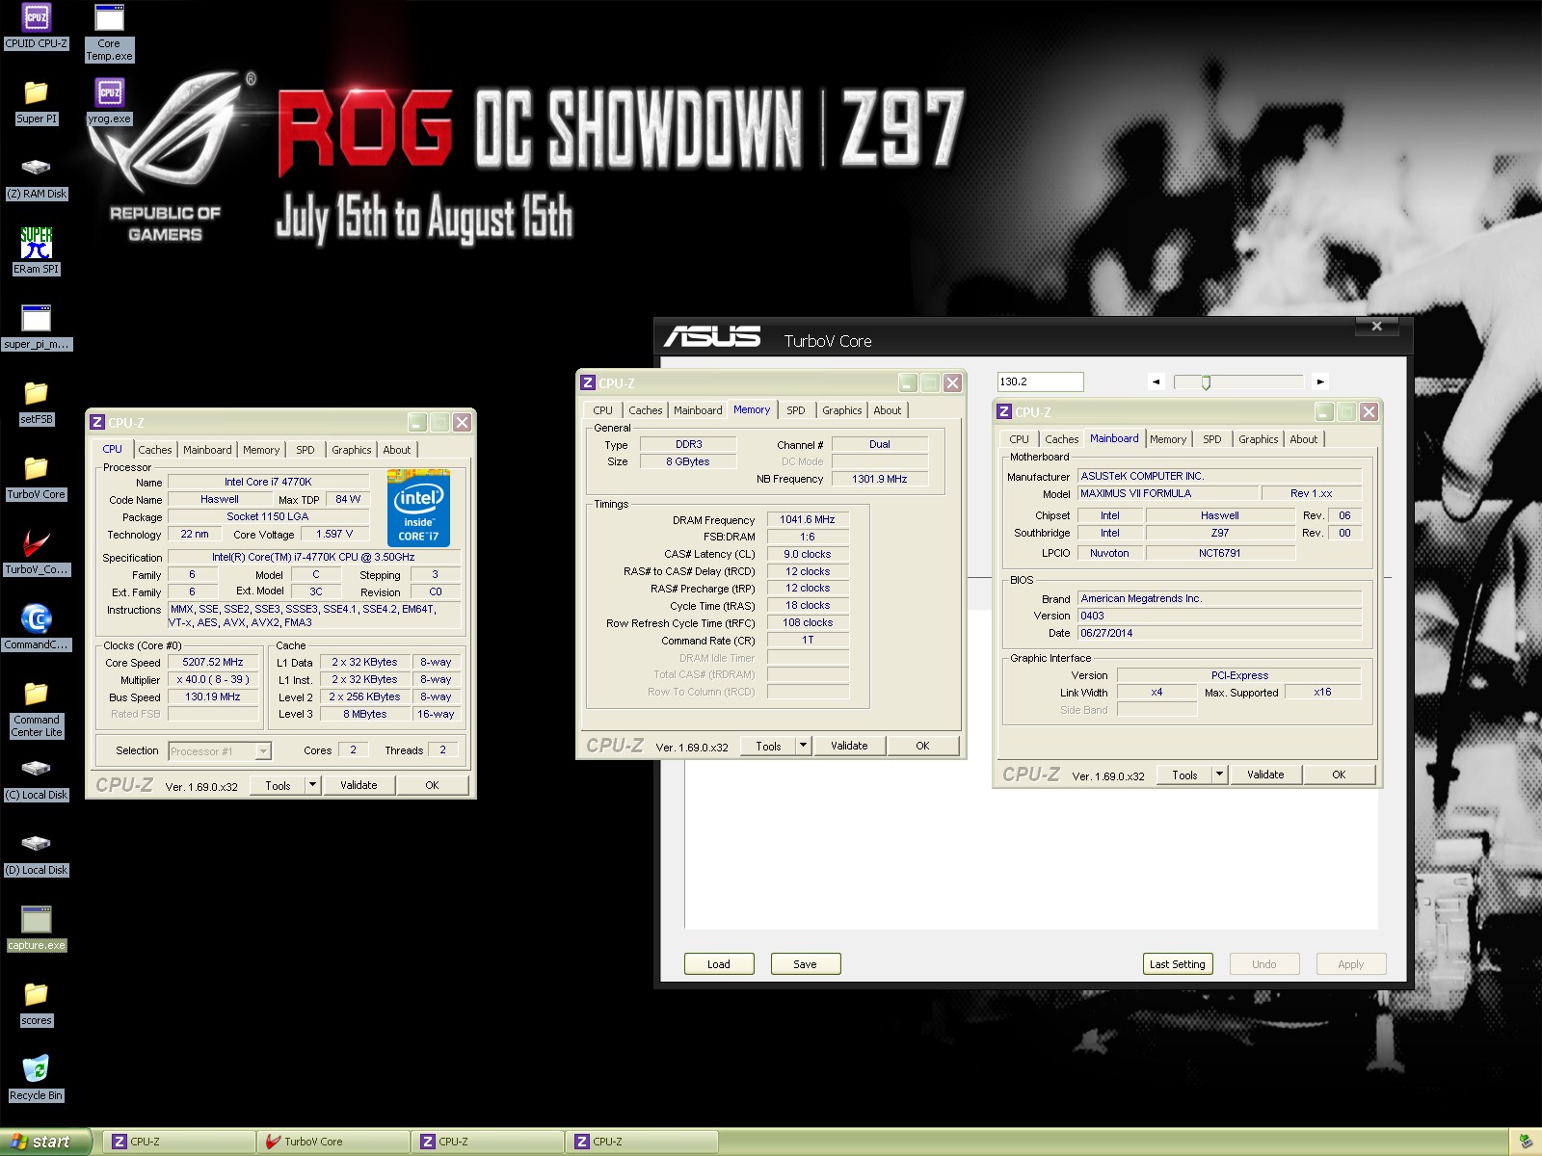Click Validate in the CPU tab window

(359, 785)
